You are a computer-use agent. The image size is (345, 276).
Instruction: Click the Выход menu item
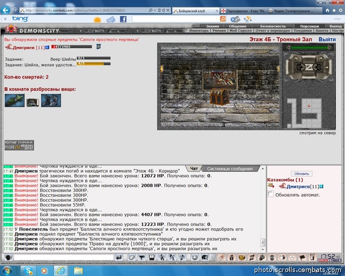pos(336,26)
